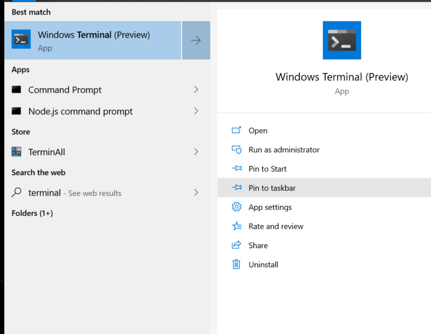Click the TerminAll store app icon

click(16, 152)
